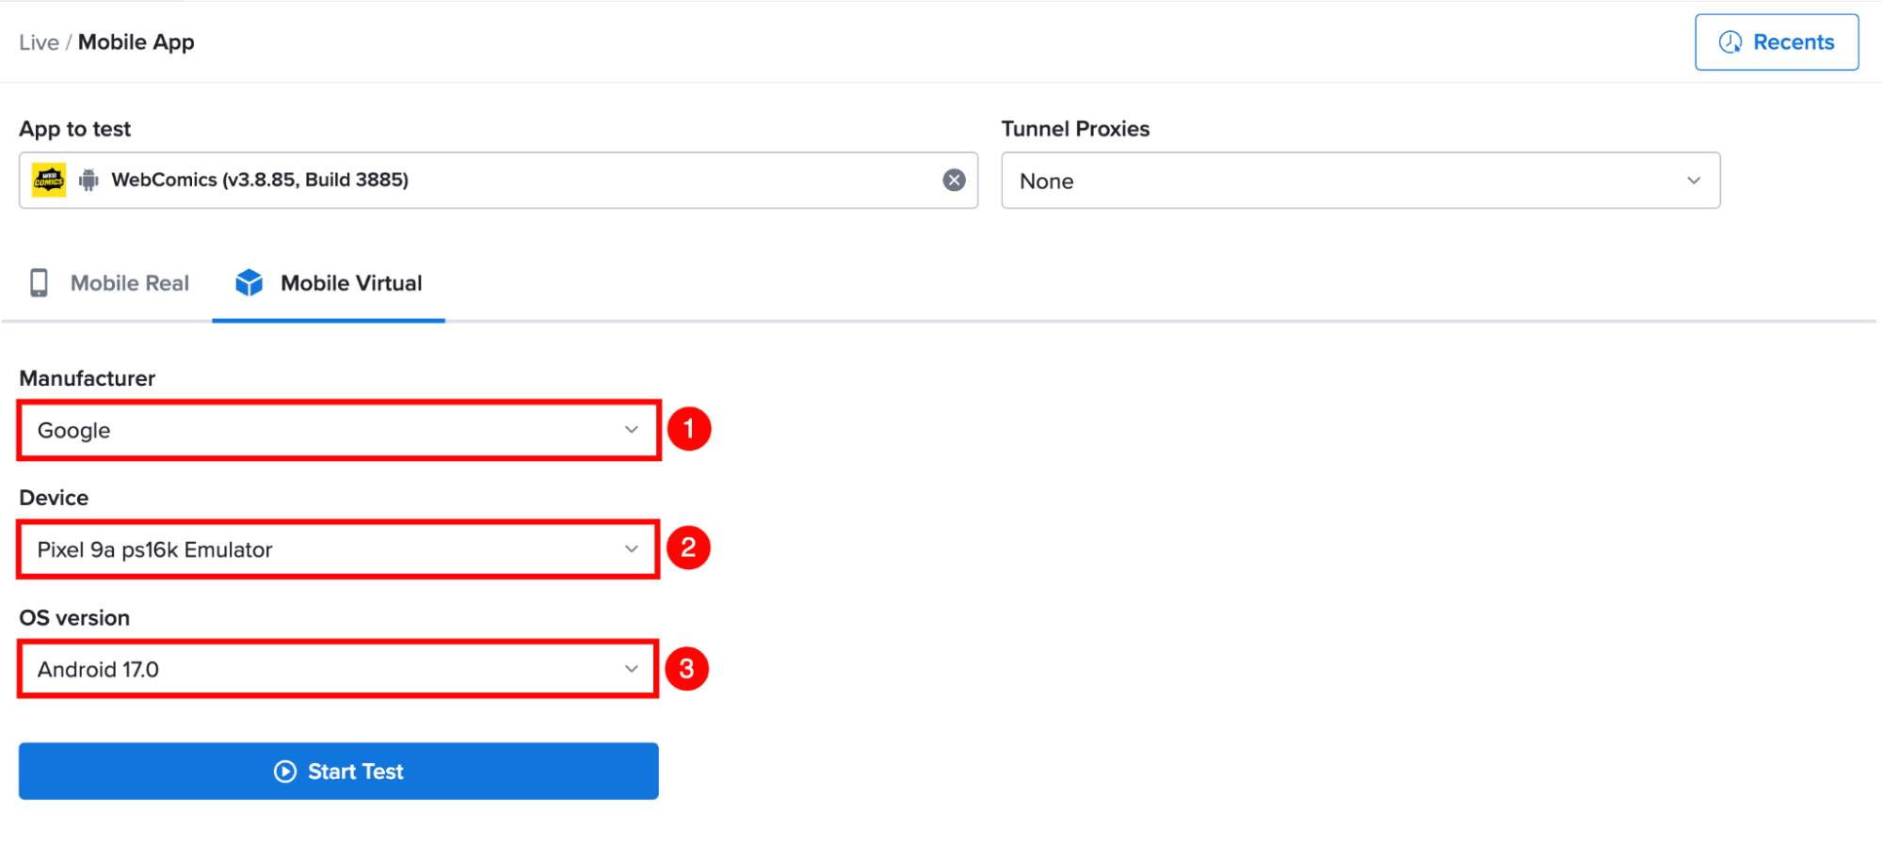Click the Android robot icon
The height and width of the screenshot is (843, 1882).
tap(88, 180)
